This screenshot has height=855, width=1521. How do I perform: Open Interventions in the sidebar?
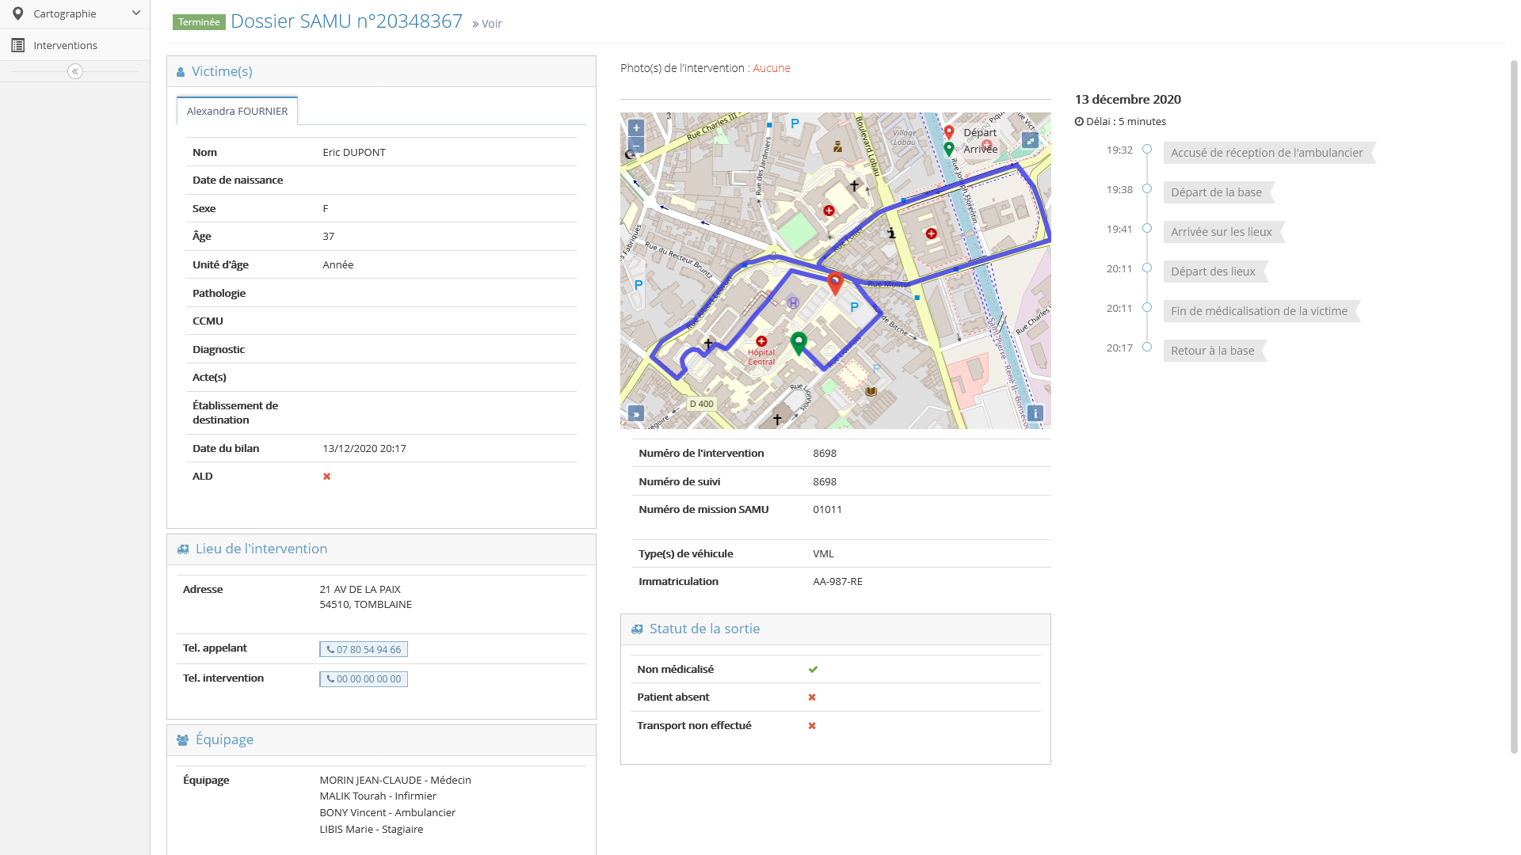tap(65, 45)
